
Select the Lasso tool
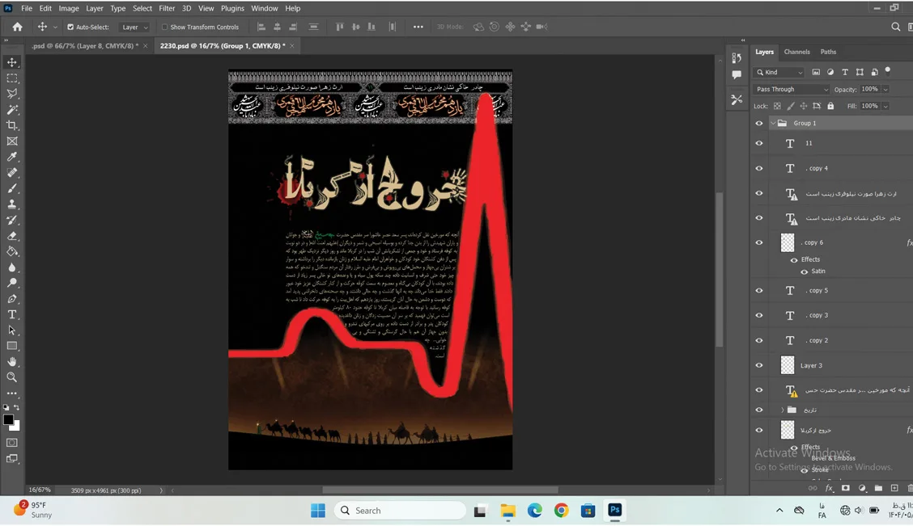pyautogui.click(x=11, y=94)
